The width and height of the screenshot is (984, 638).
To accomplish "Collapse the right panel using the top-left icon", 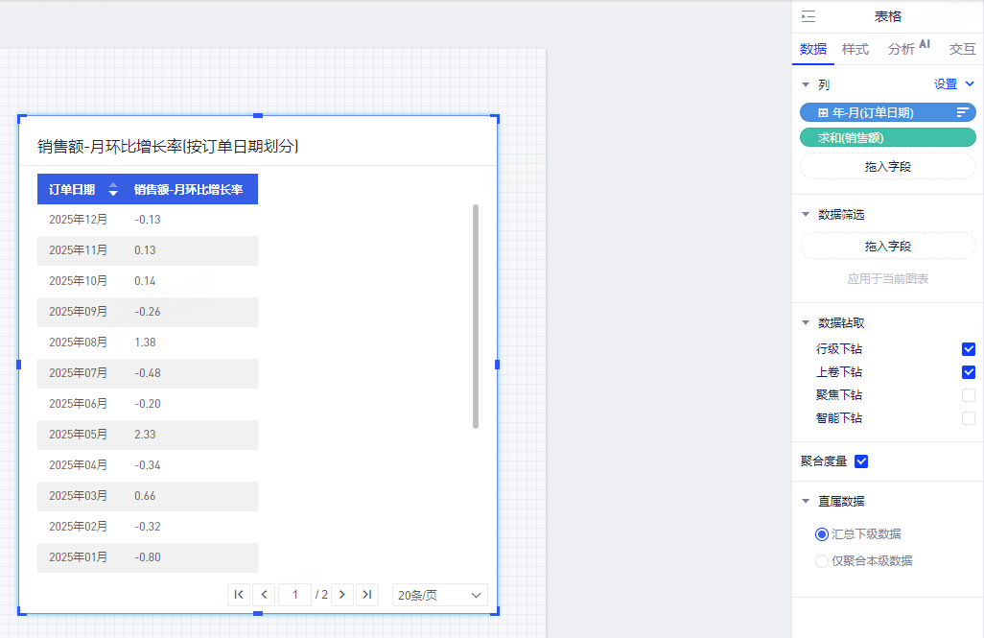I will click(808, 16).
